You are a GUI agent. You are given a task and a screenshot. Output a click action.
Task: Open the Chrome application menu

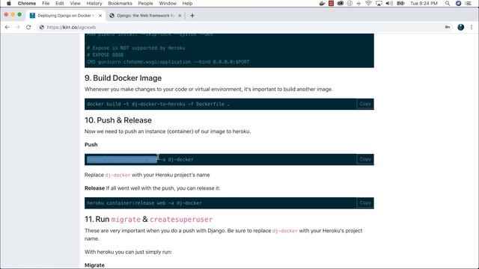(x=27, y=3)
